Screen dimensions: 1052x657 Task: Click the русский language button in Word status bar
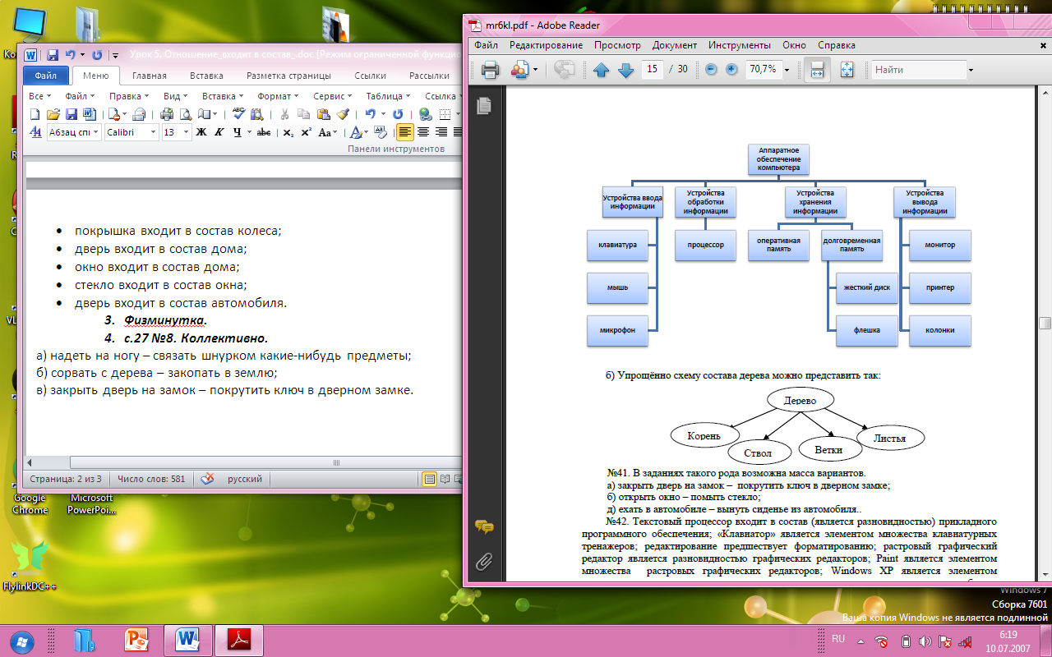coord(245,479)
